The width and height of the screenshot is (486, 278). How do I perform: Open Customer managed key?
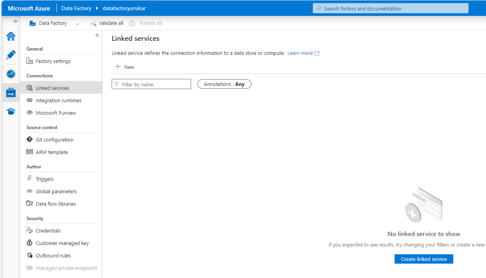pyautogui.click(x=61, y=243)
